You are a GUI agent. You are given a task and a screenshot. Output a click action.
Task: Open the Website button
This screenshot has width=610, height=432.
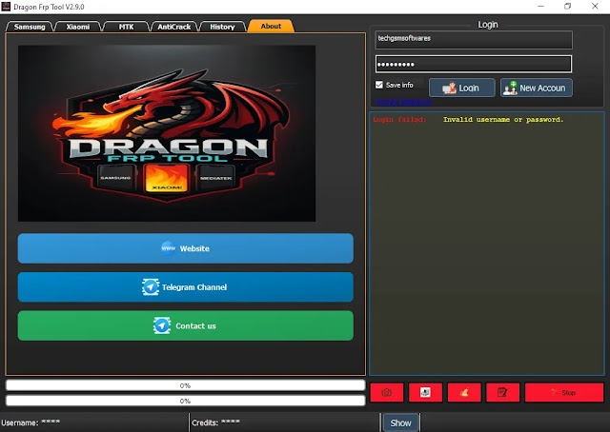pos(186,248)
